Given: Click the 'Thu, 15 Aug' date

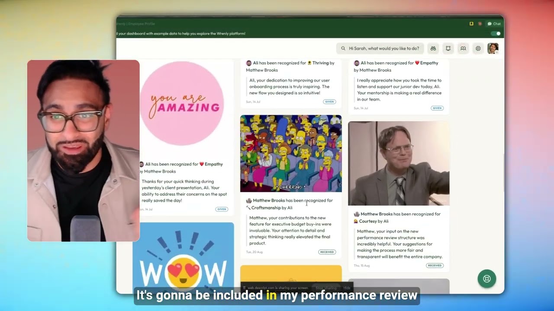Looking at the screenshot, I should (x=362, y=266).
